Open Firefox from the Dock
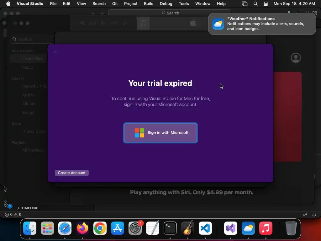 [x=82, y=228]
